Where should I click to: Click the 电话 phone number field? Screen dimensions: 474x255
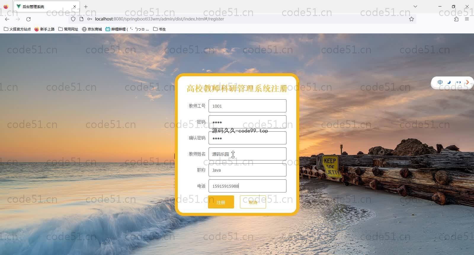click(247, 186)
